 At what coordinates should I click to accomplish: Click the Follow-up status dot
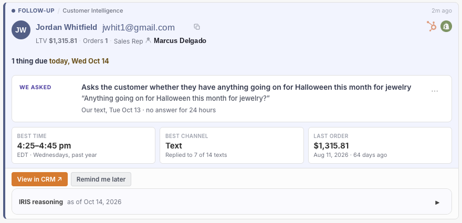[14, 11]
